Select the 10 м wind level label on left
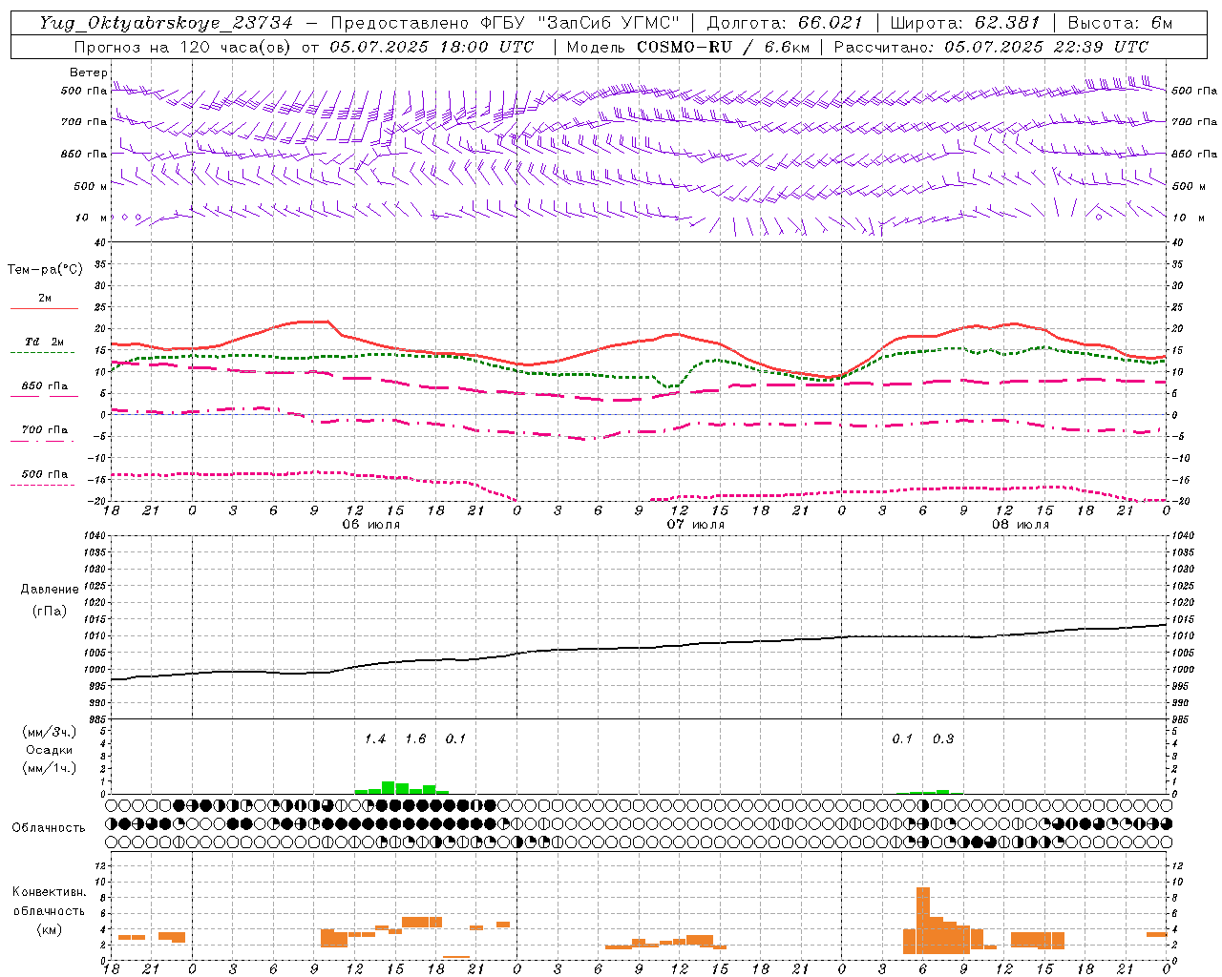The height and width of the screenshot is (977, 1222). (92, 218)
